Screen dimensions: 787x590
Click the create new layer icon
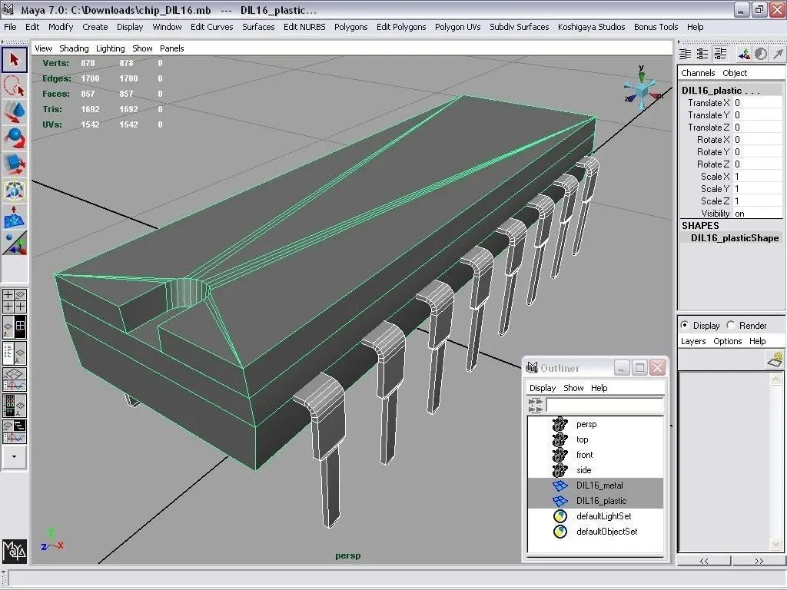[x=776, y=359]
